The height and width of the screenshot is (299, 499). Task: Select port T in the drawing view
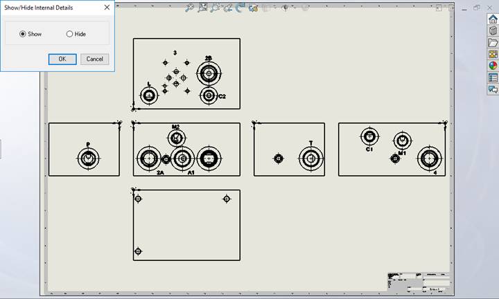coord(310,158)
